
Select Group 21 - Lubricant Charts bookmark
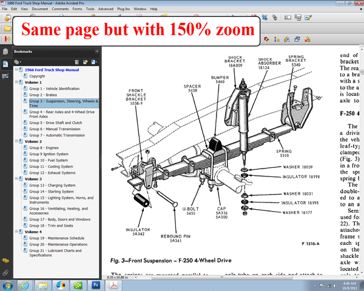pyautogui.click(x=55, y=253)
